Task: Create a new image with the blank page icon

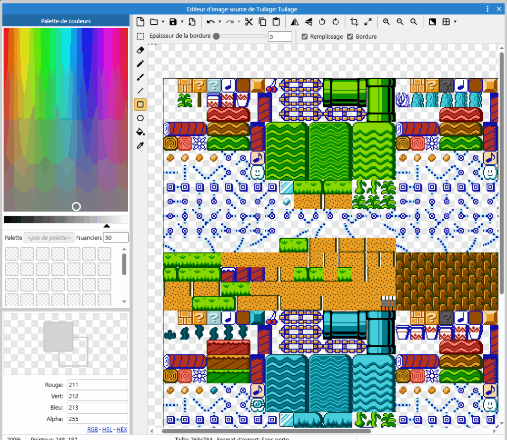Action: tap(140, 22)
